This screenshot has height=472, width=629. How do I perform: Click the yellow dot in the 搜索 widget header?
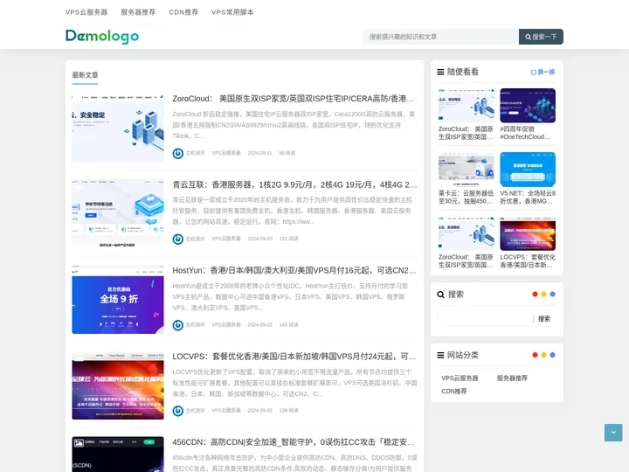click(543, 295)
